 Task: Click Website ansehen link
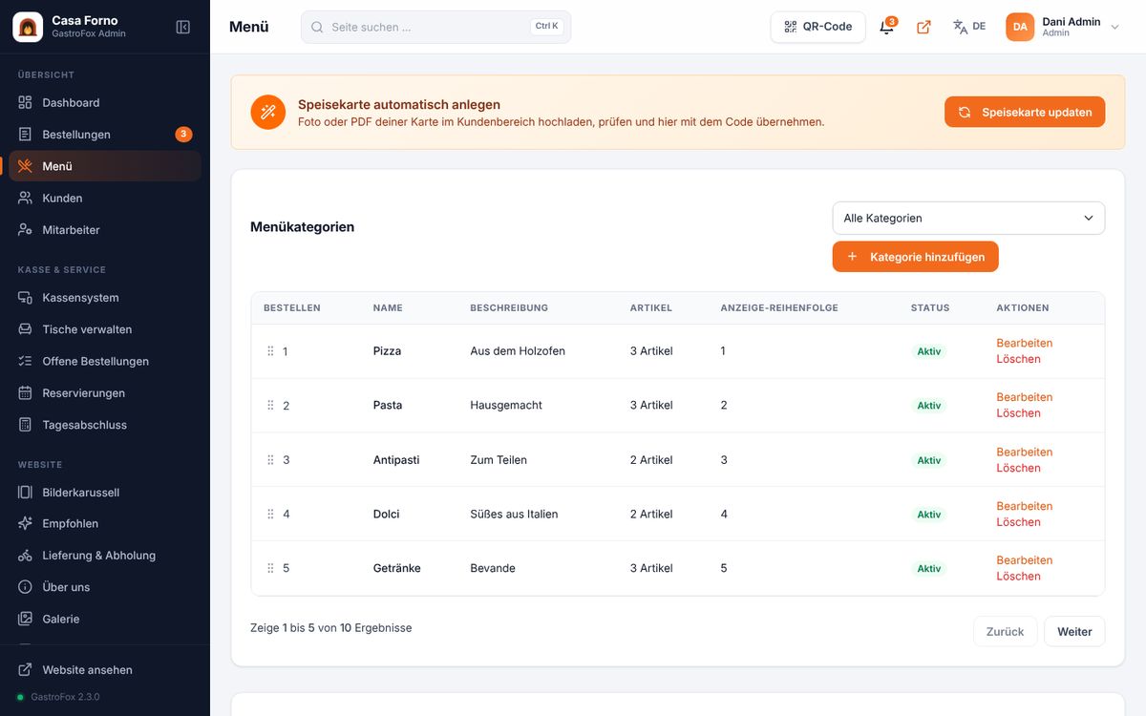click(105, 670)
